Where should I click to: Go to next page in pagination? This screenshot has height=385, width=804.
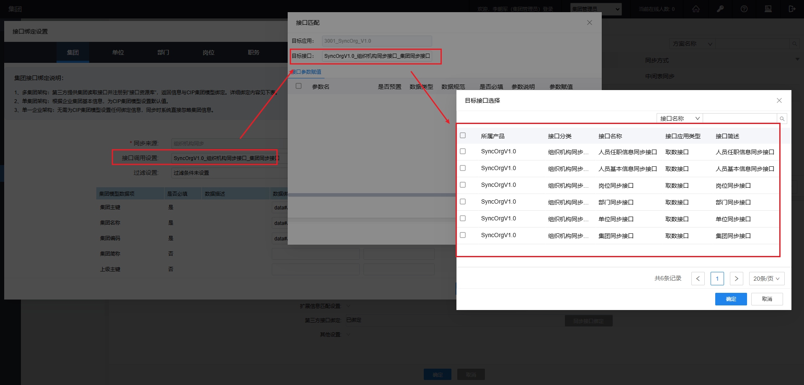coord(737,279)
